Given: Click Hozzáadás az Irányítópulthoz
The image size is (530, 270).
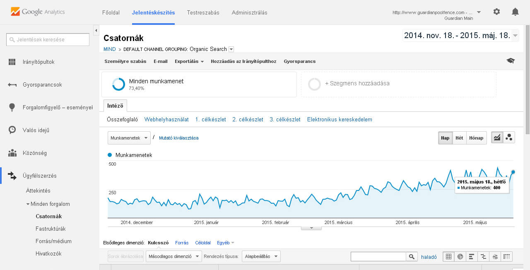Looking at the screenshot, I should coord(243,61).
